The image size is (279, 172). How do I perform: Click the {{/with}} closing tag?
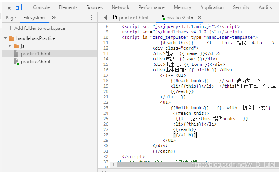click(x=185, y=135)
